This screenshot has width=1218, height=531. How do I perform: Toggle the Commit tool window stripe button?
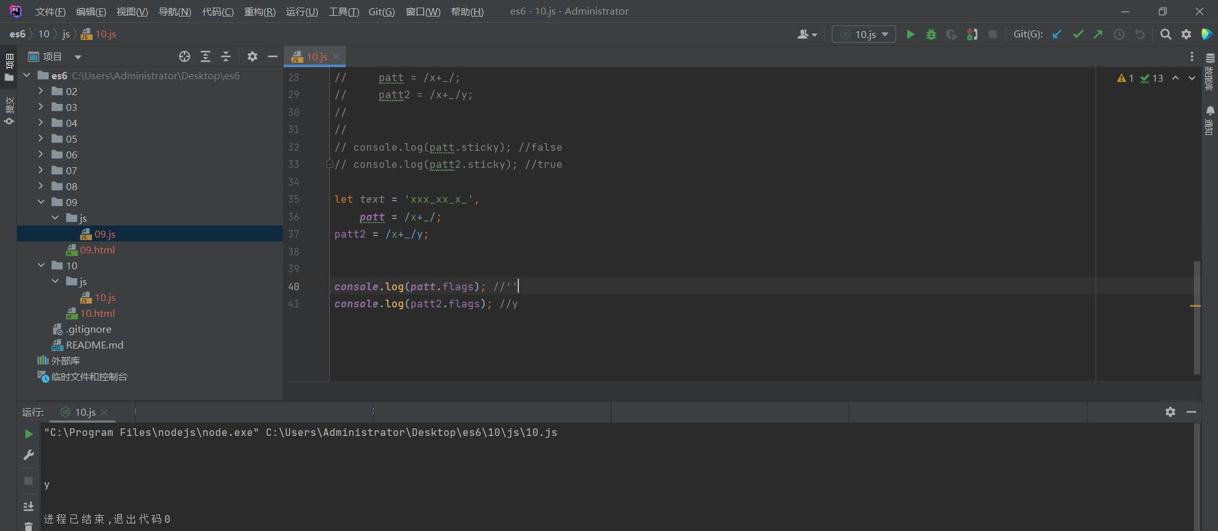[x=9, y=112]
